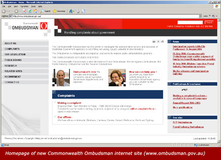221x160 pixels.
Task: Open the toolbar Search magnifier button
Action: click(46, 11)
